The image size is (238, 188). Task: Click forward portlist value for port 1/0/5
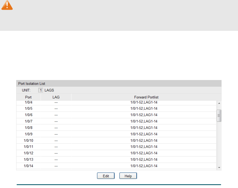144,109
